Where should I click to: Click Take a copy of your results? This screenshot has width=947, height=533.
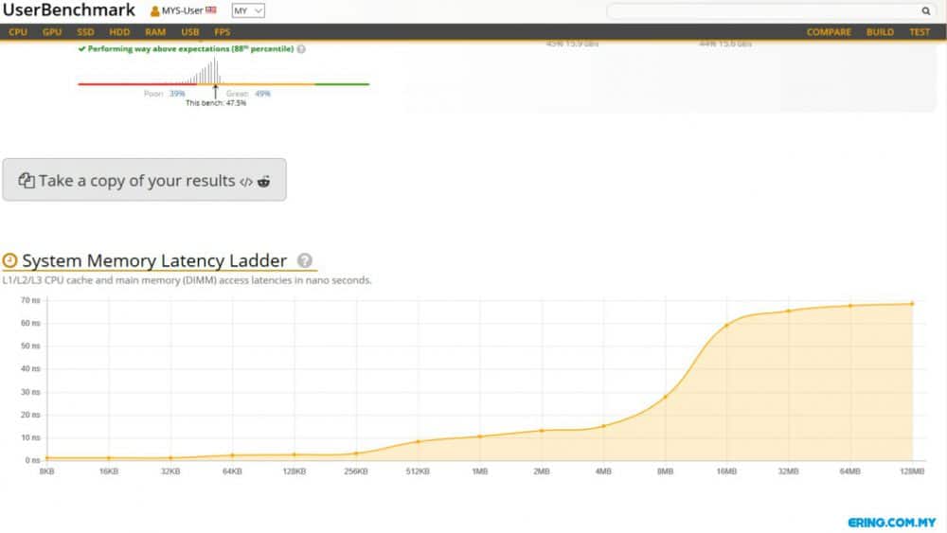pos(144,180)
